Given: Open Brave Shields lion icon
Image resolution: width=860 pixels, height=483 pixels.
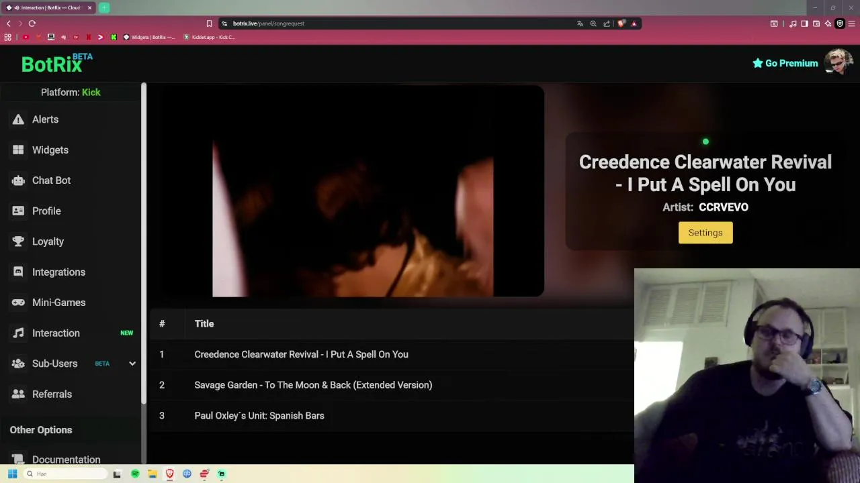Looking at the screenshot, I should 621,23.
